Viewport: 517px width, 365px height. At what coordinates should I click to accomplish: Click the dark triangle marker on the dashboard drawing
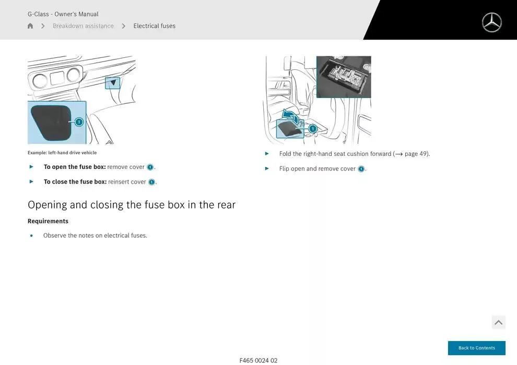(x=112, y=82)
